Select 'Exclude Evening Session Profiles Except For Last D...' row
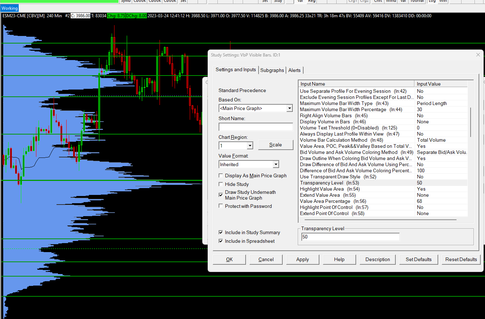Image resolution: width=485 pixels, height=319 pixels. pyautogui.click(x=383, y=97)
